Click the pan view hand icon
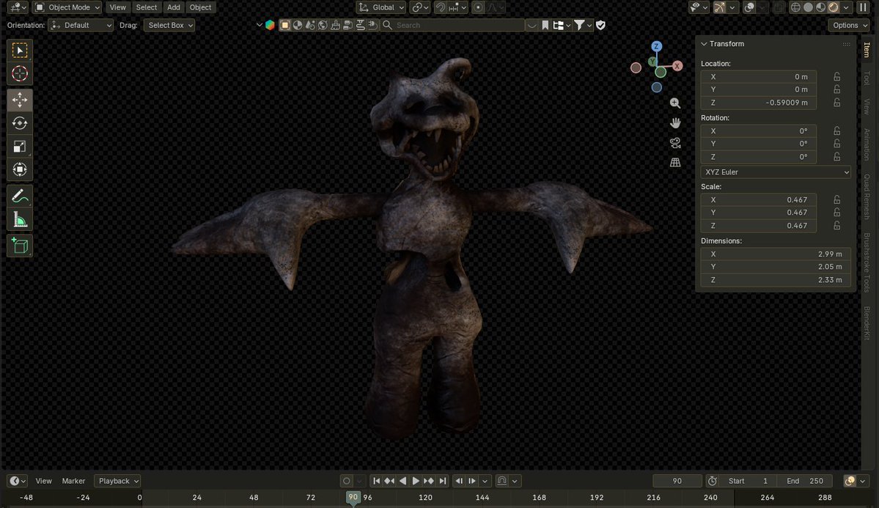 point(675,123)
